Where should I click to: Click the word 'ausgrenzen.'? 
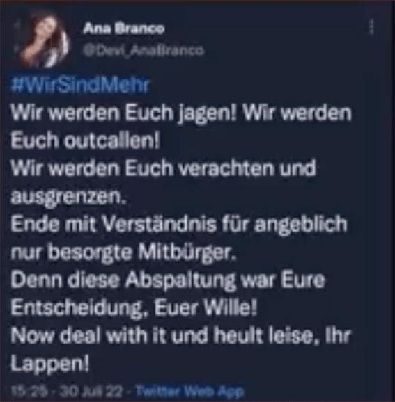tap(68, 198)
